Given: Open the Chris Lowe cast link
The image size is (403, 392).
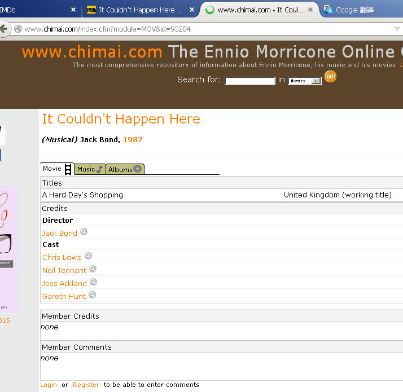Looking at the screenshot, I should click(x=62, y=257).
